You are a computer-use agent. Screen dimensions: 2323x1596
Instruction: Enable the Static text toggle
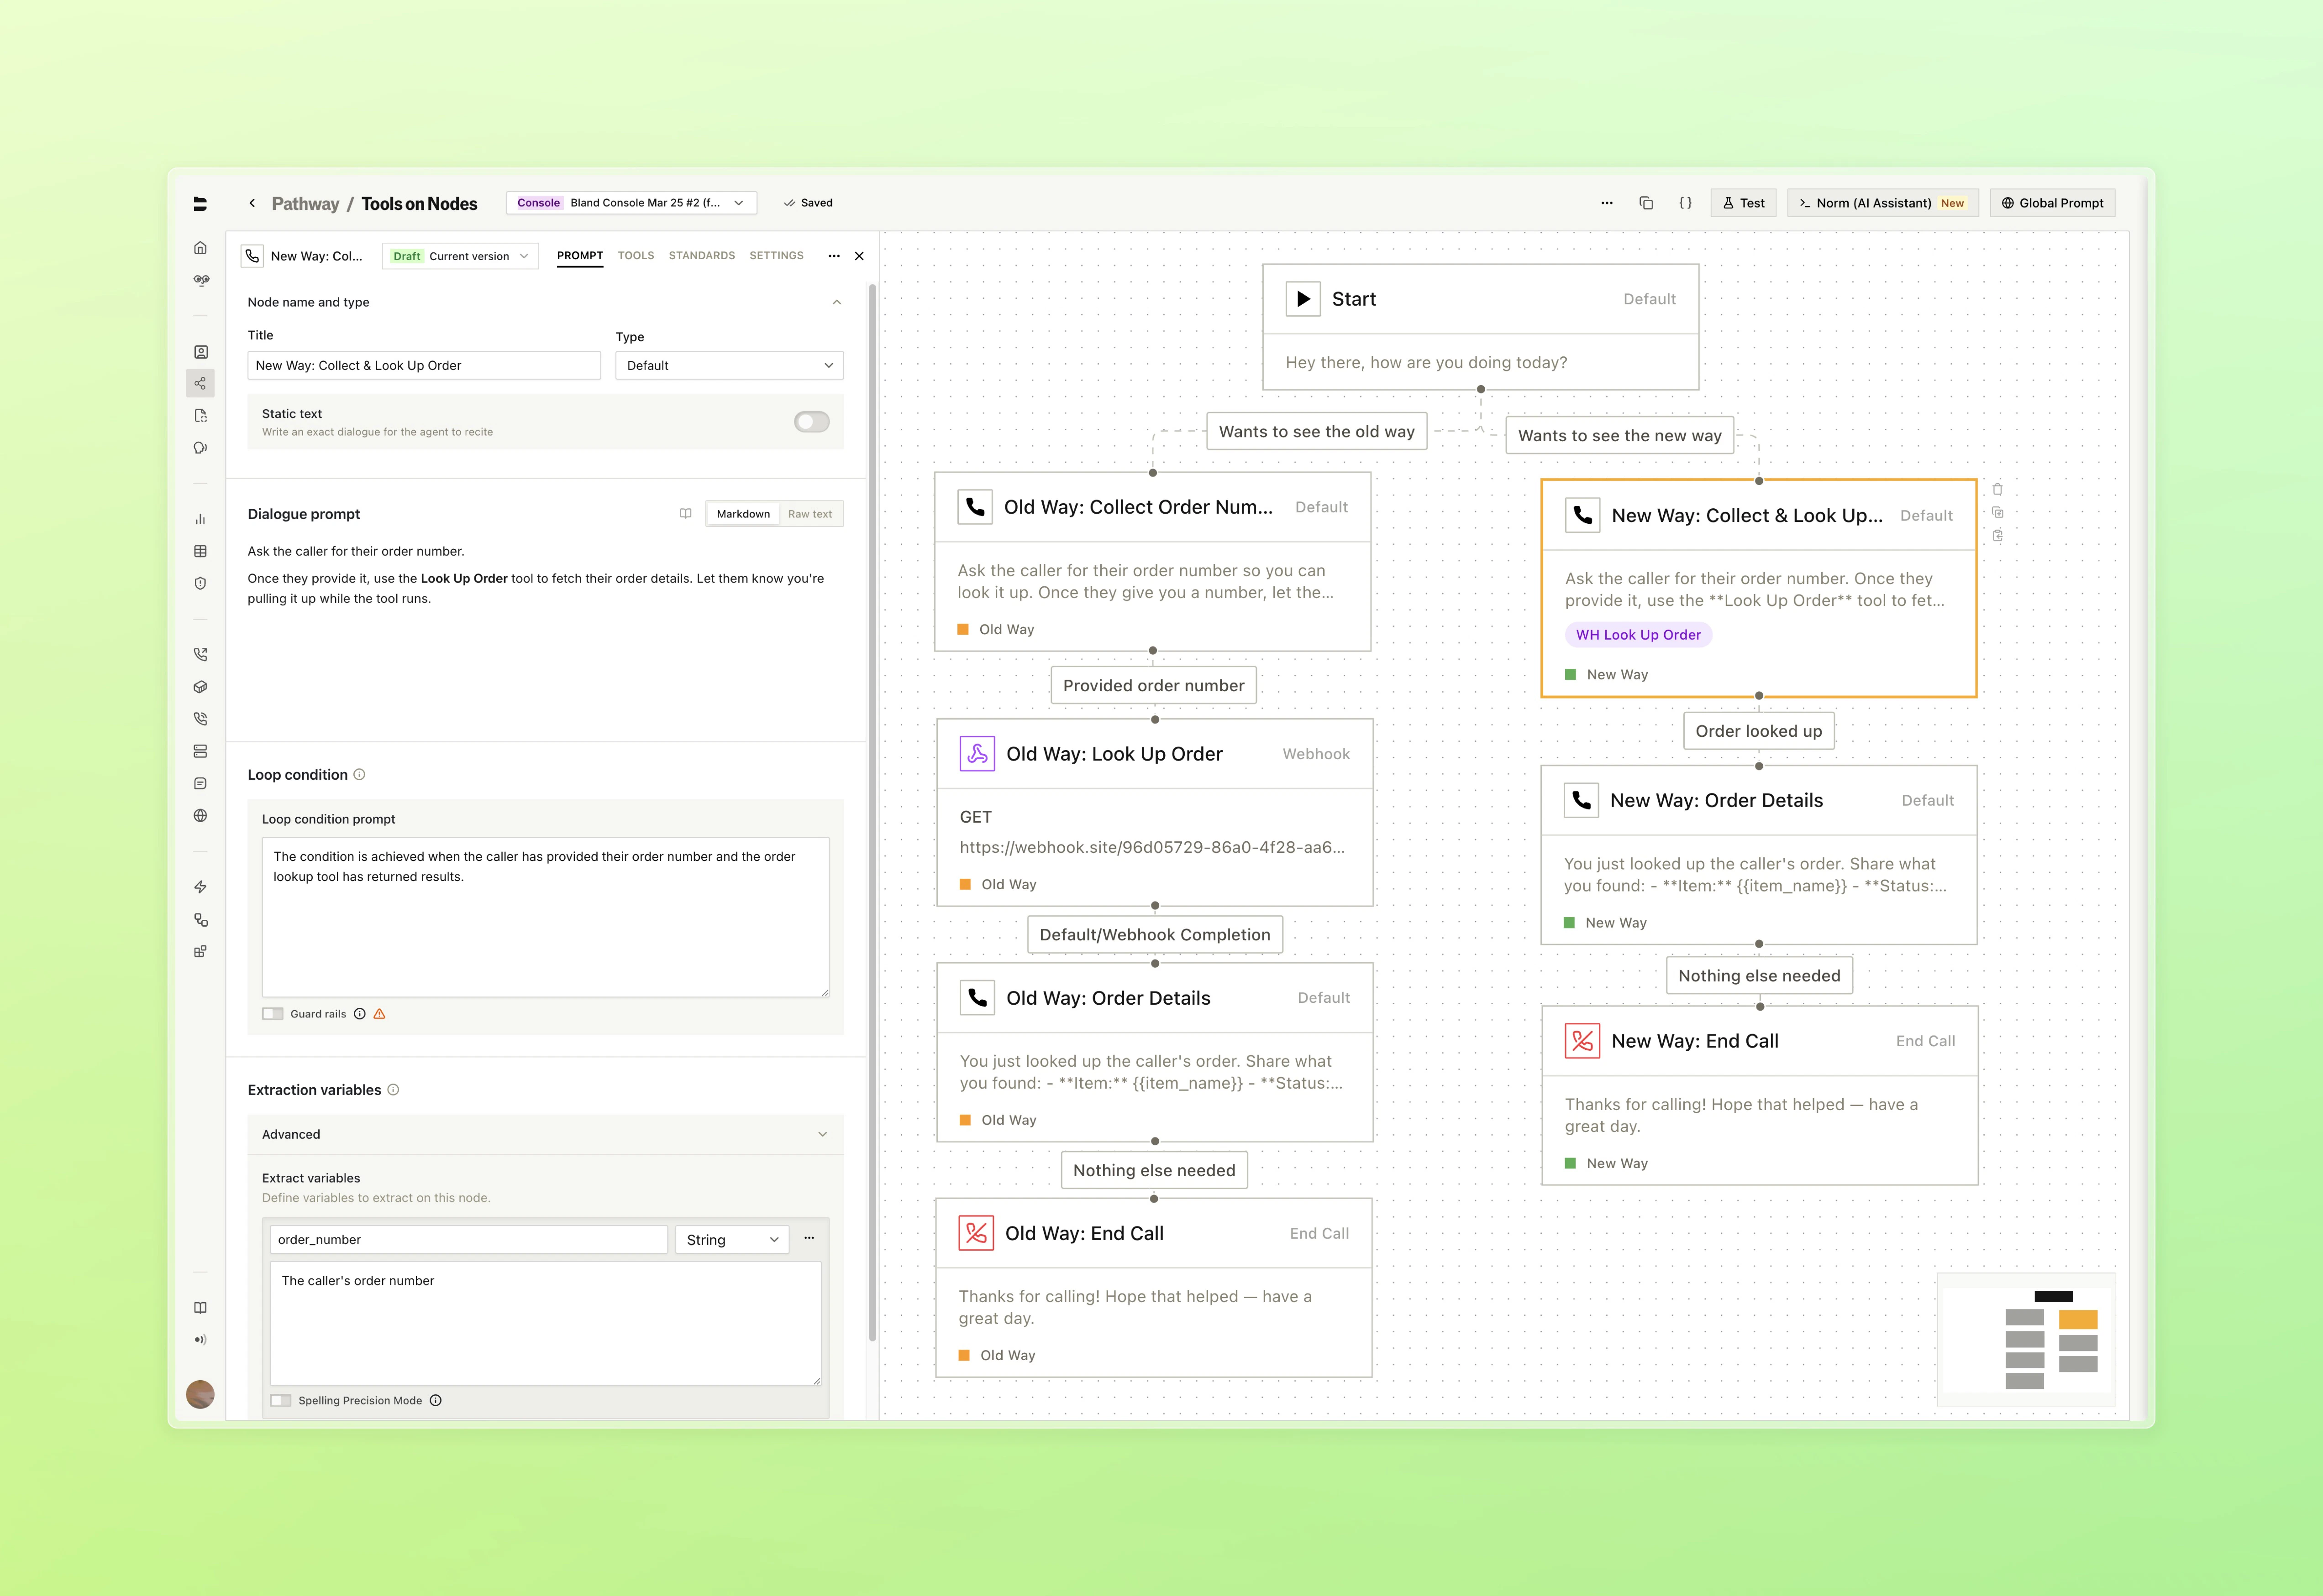811,422
